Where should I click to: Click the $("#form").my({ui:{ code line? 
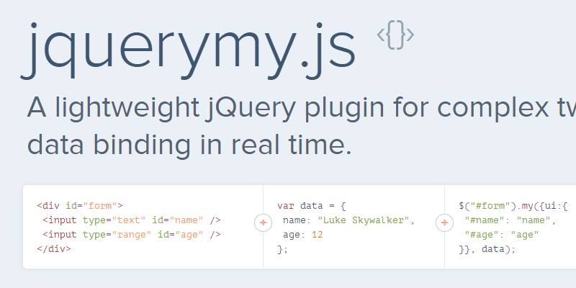click(513, 206)
